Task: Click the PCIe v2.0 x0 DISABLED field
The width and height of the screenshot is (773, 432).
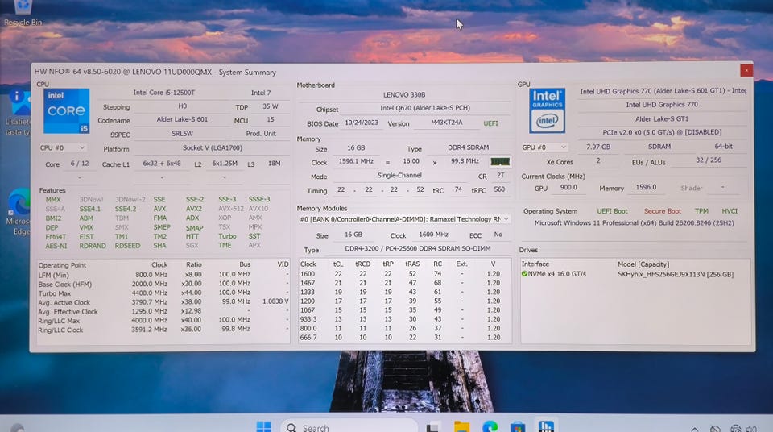Action: click(x=662, y=132)
